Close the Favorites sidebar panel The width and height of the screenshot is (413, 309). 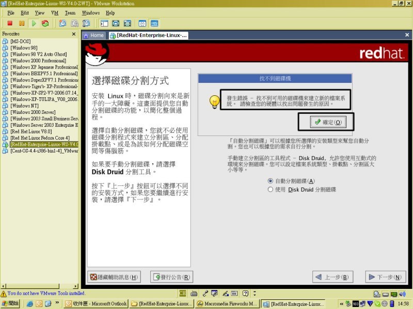[74, 34]
